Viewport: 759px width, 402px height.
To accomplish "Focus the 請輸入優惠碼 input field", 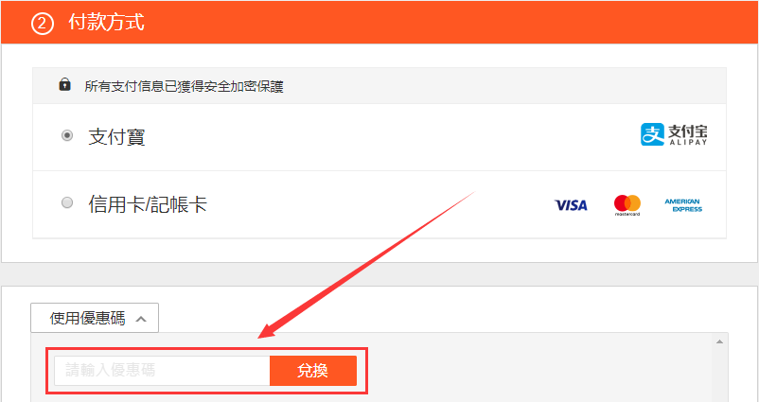I will pos(162,371).
